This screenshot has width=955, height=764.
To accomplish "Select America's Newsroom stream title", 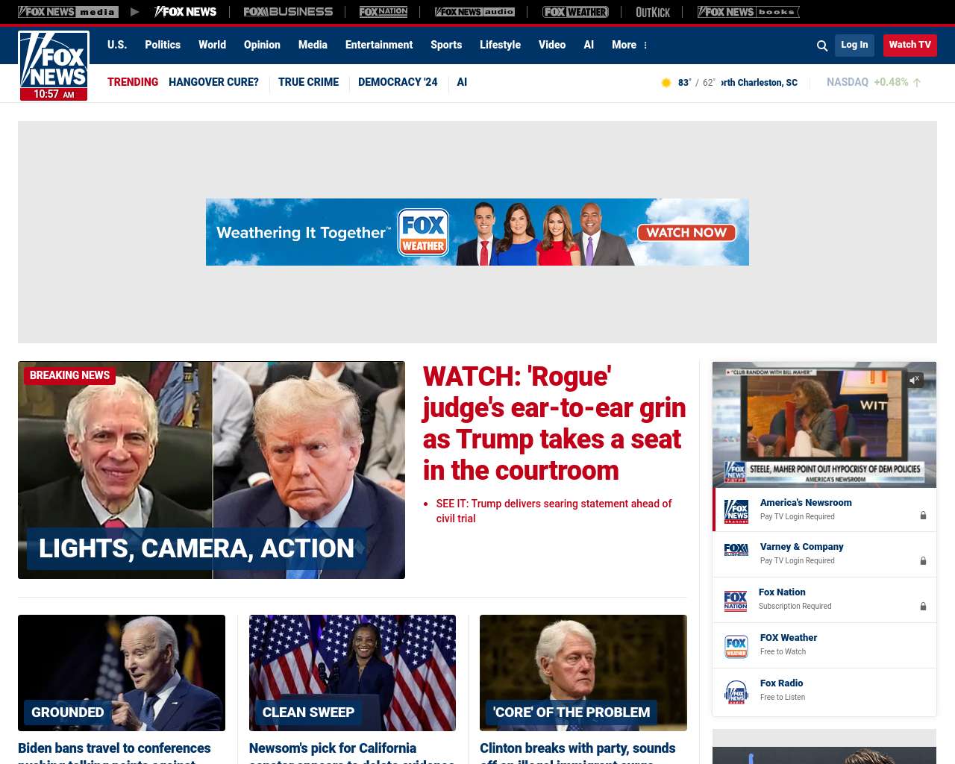I will [x=806, y=503].
